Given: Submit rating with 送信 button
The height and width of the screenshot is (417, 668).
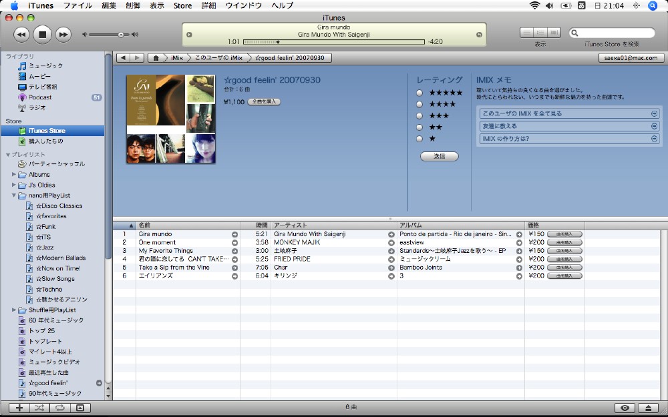Looking at the screenshot, I should [x=440, y=157].
